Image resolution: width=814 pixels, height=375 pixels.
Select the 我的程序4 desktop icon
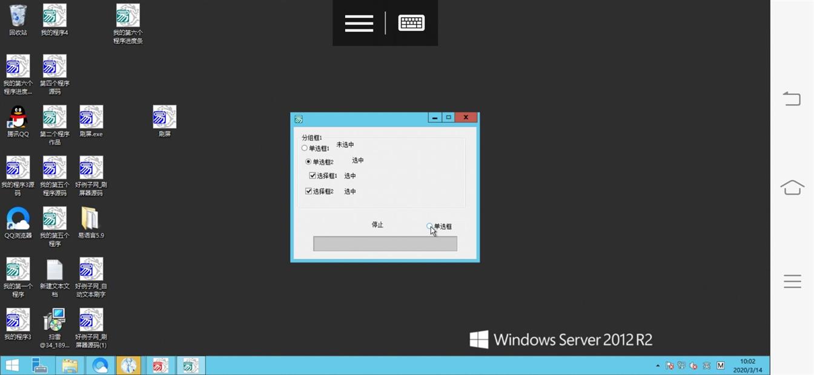55,17
